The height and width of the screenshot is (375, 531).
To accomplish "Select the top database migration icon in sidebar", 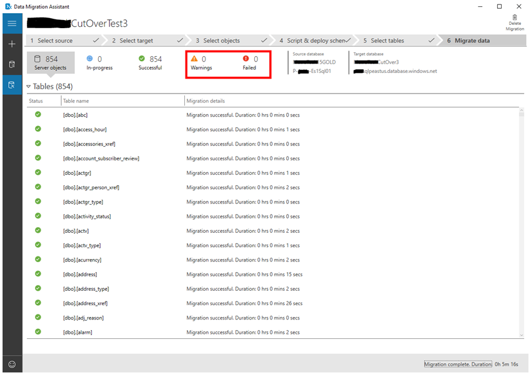I will pyautogui.click(x=11, y=65).
